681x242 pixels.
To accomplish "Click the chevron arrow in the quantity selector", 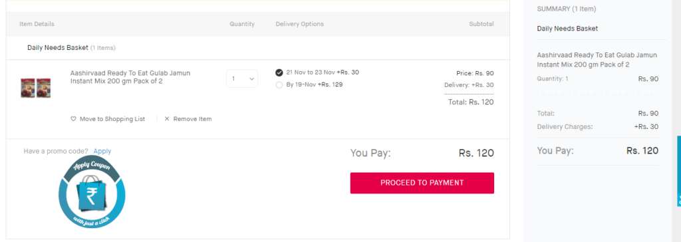I will pos(251,79).
